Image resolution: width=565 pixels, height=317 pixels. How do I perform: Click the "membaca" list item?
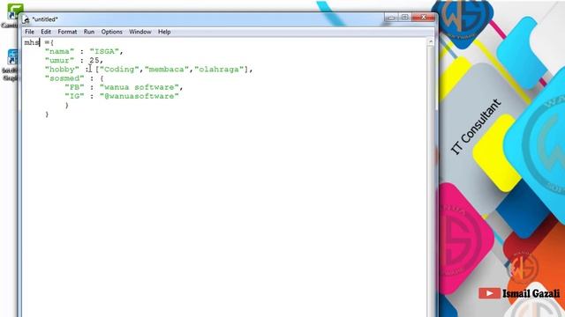pyautogui.click(x=167, y=70)
